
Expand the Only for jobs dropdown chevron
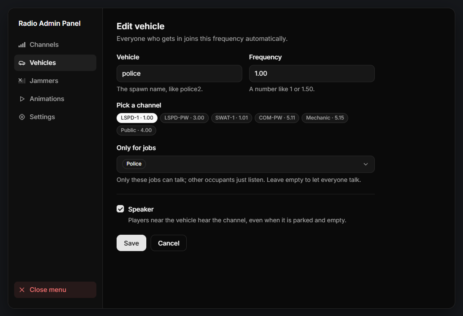click(x=366, y=164)
